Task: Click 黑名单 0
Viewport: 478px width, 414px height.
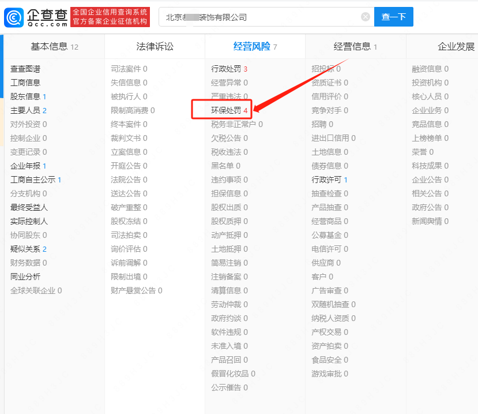Action: (225, 166)
